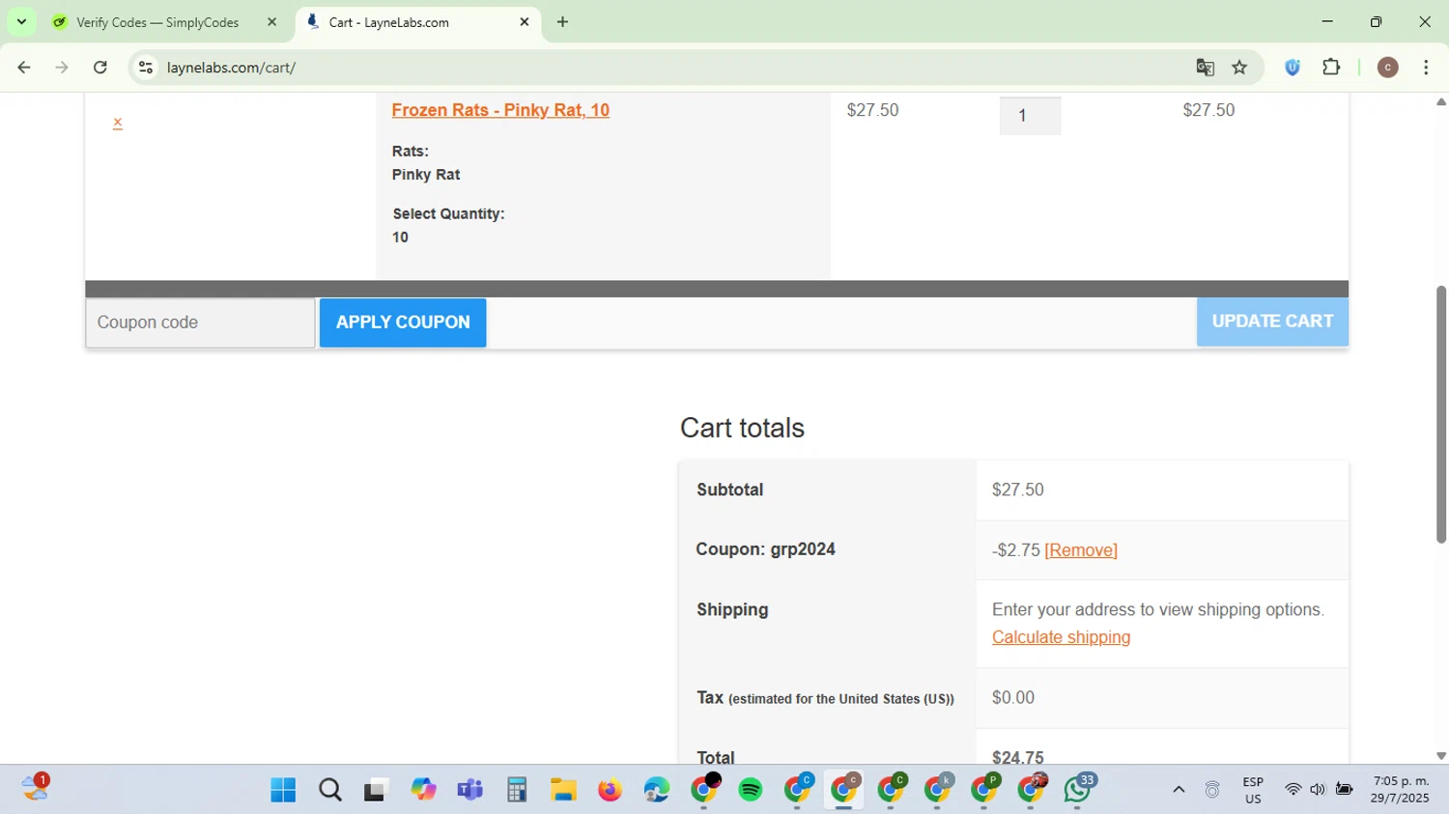This screenshot has width=1449, height=814.
Task: Open Chrome profile avatar
Action: coord(1388,68)
